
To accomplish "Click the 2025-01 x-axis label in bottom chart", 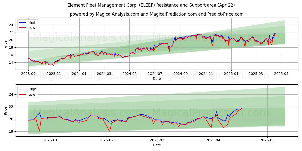I will tap(50, 141).
